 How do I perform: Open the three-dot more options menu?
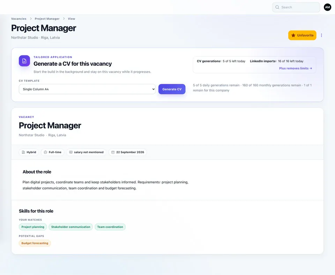coord(321,36)
